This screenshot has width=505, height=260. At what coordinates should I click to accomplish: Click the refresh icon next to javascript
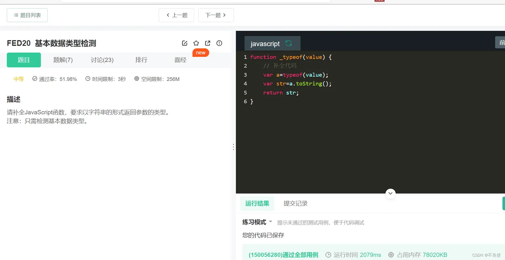(289, 43)
